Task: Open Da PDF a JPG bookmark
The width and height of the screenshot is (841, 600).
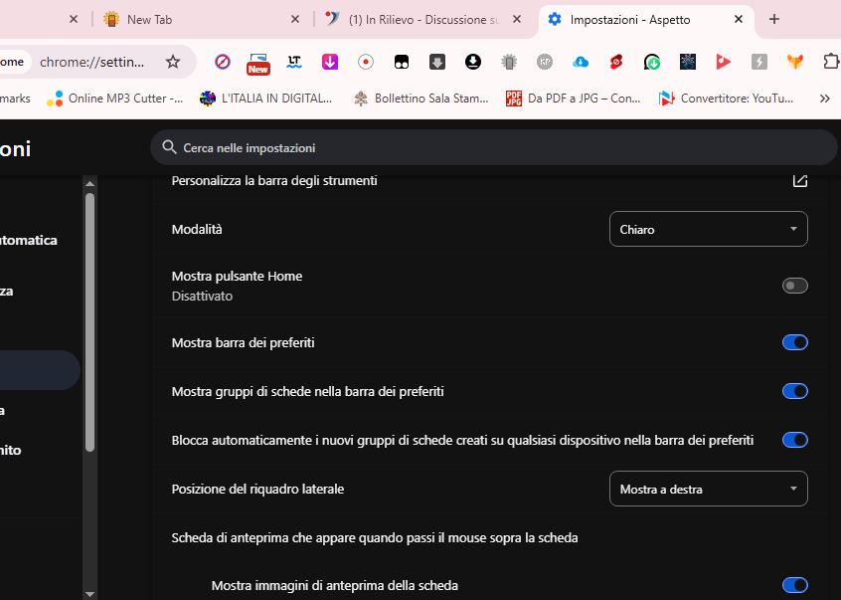Action: pyautogui.click(x=573, y=99)
